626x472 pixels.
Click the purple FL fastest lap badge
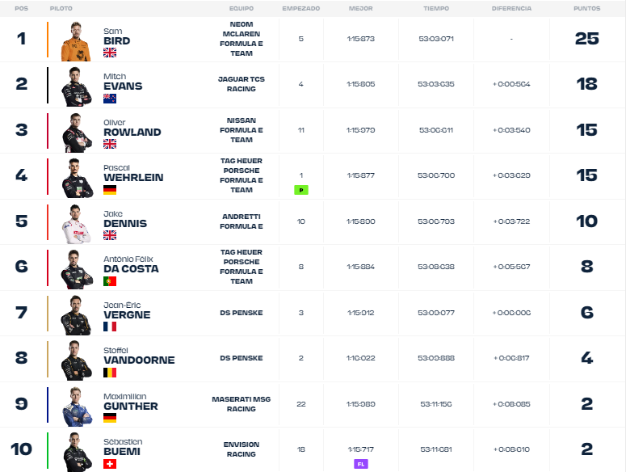361,464
